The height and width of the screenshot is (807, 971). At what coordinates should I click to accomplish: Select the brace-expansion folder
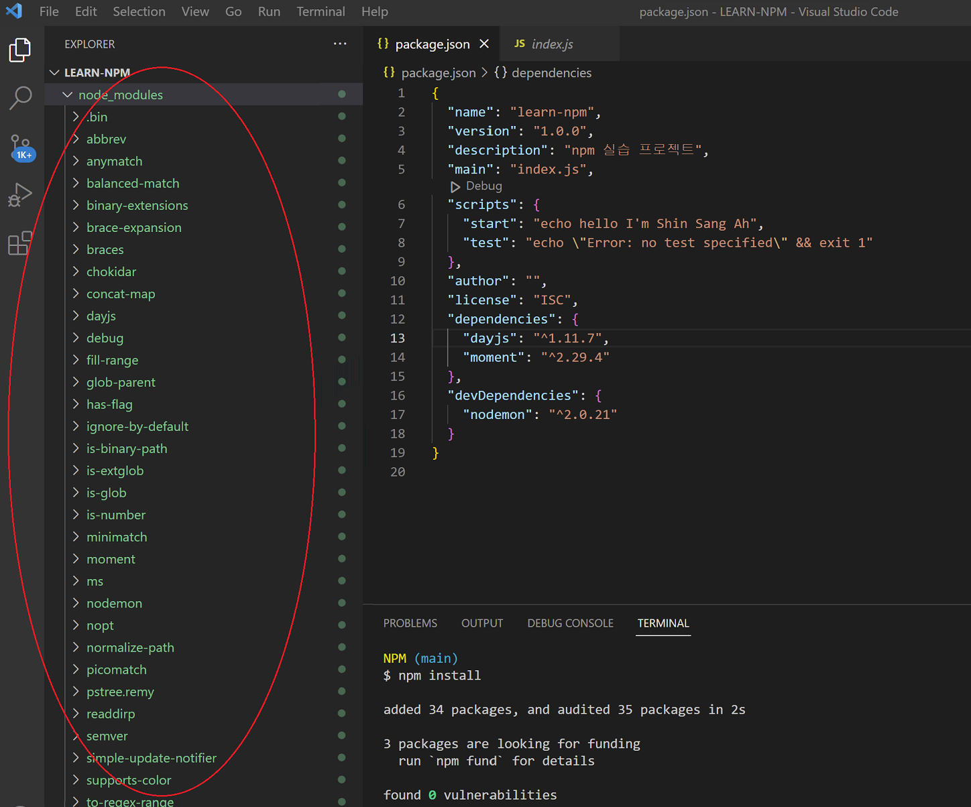tap(203, 227)
